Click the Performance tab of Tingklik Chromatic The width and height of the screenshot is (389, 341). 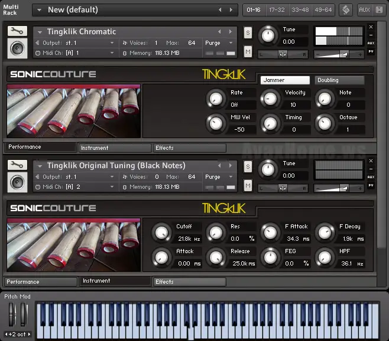coord(41,147)
